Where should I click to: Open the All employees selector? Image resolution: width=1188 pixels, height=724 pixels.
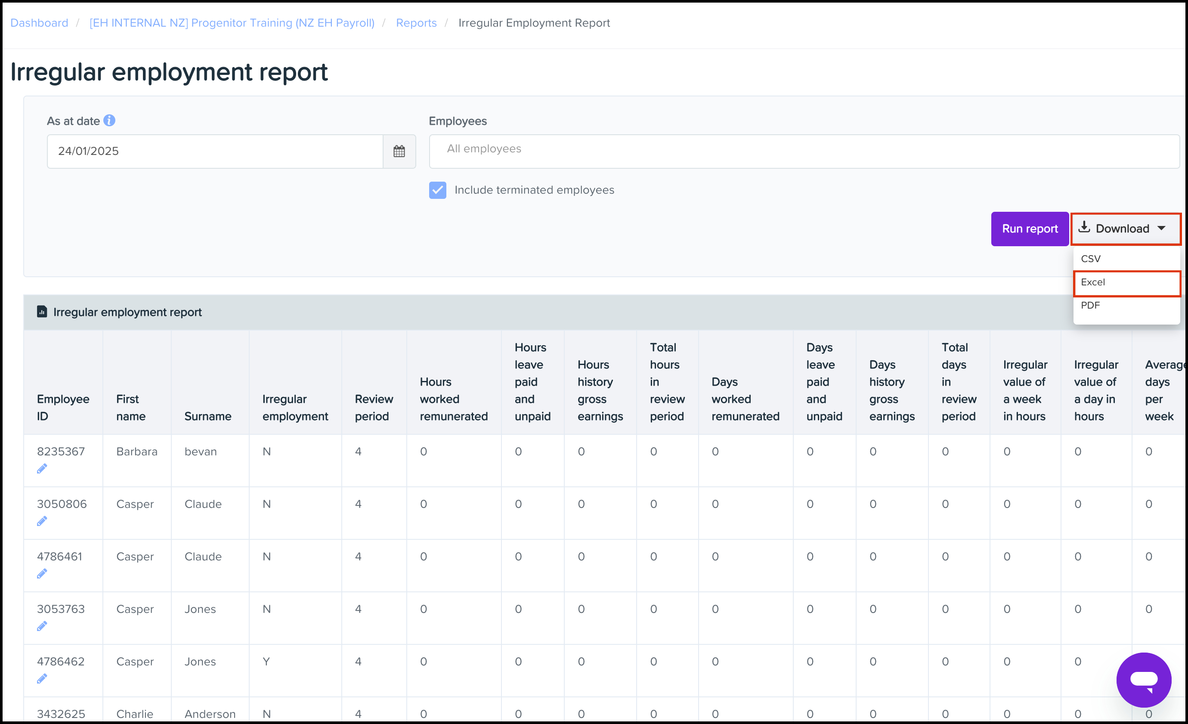(804, 152)
